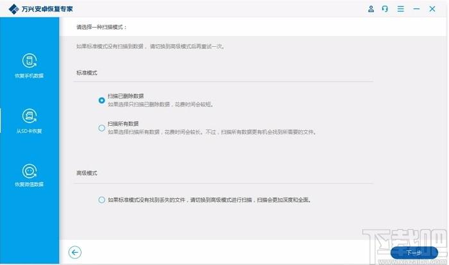Open 恢复手机数据 sidebar label
449x265 pixels.
30,76
